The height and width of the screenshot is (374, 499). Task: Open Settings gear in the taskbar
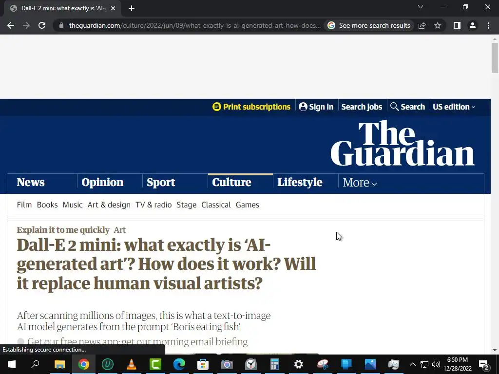[299, 364]
